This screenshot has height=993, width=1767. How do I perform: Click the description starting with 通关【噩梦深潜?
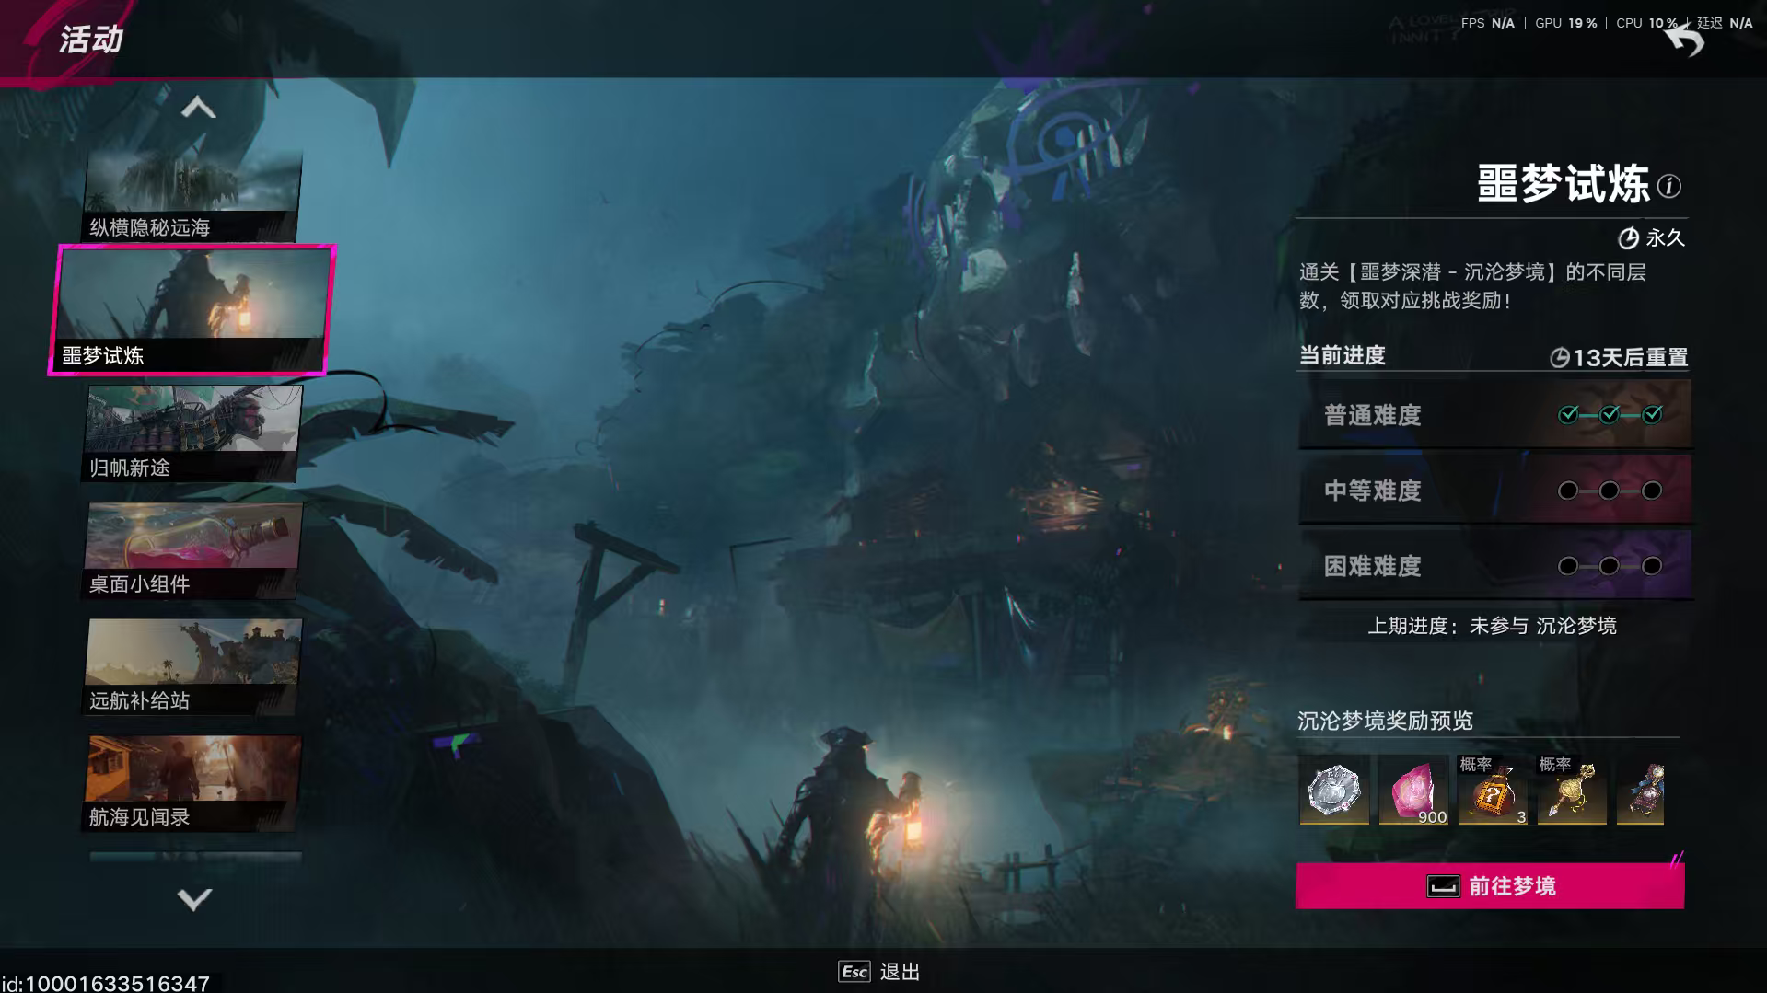pyautogui.click(x=1472, y=286)
